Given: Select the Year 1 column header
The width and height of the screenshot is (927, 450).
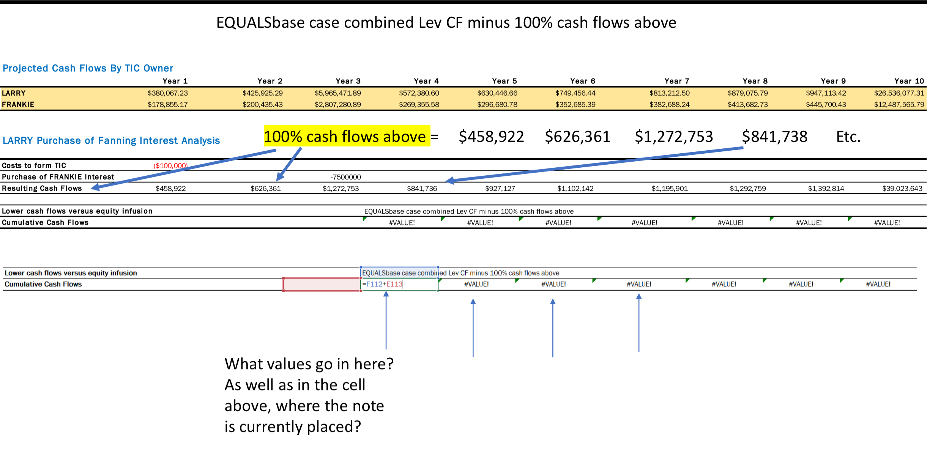Looking at the screenshot, I should (175, 81).
